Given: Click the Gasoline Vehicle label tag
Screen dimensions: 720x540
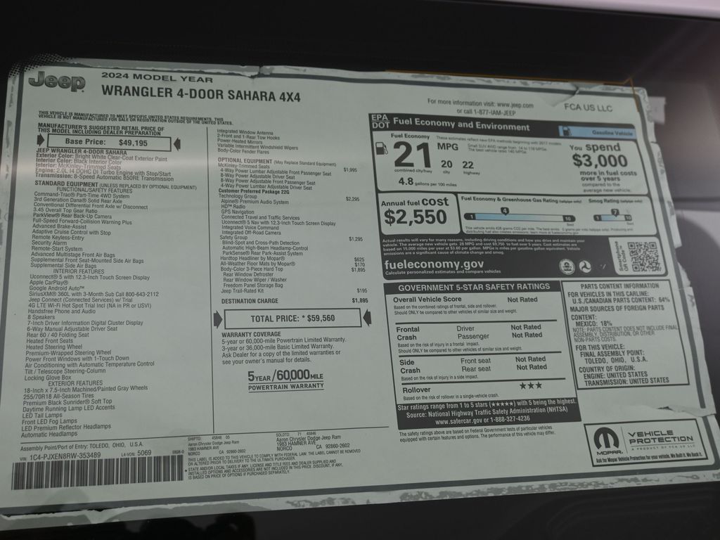Looking at the screenshot, I should 596,131.
